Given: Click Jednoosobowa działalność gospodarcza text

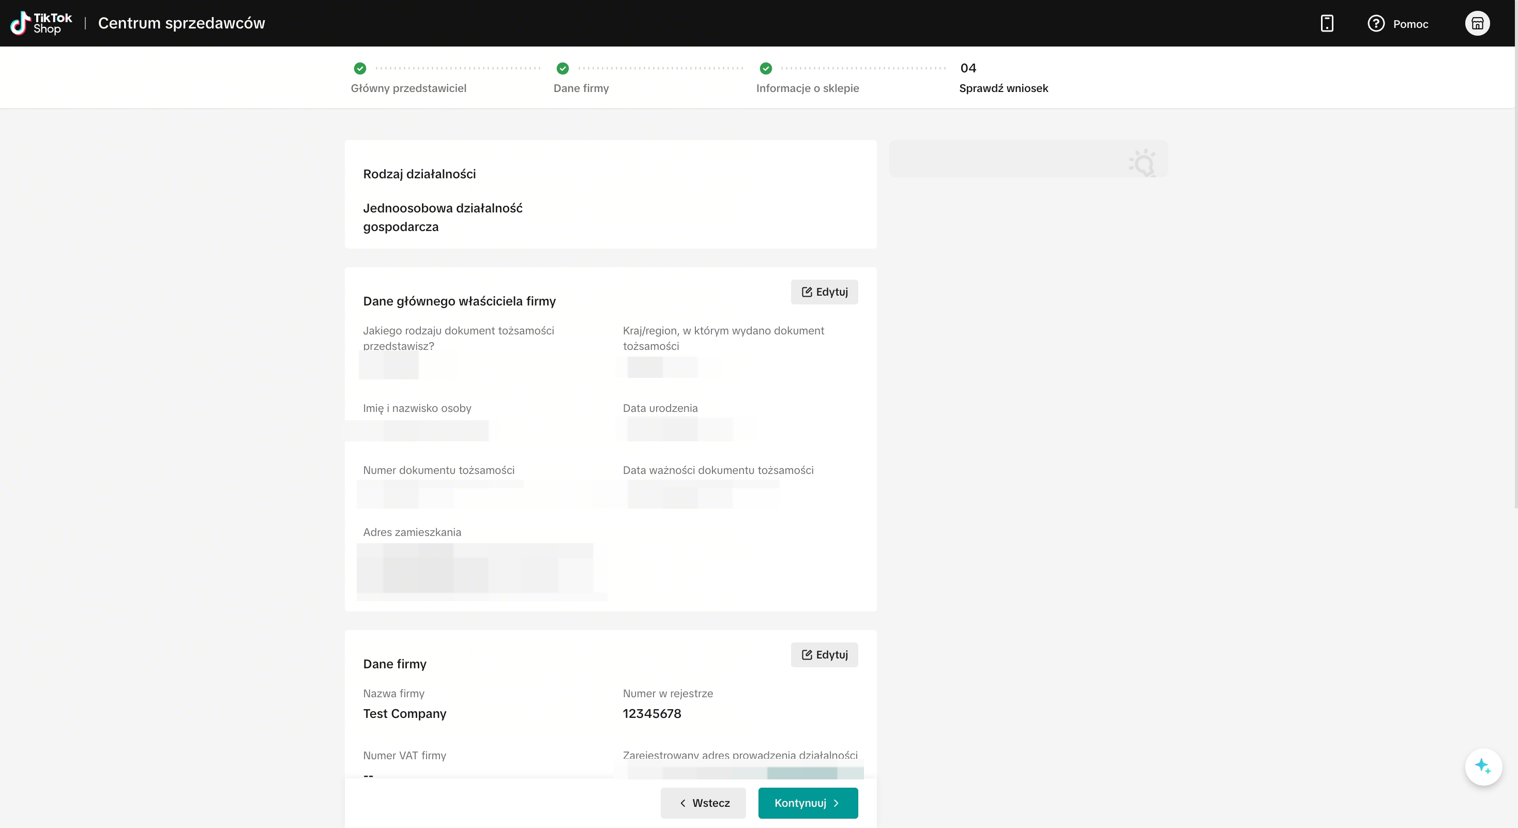Looking at the screenshot, I should [x=443, y=217].
